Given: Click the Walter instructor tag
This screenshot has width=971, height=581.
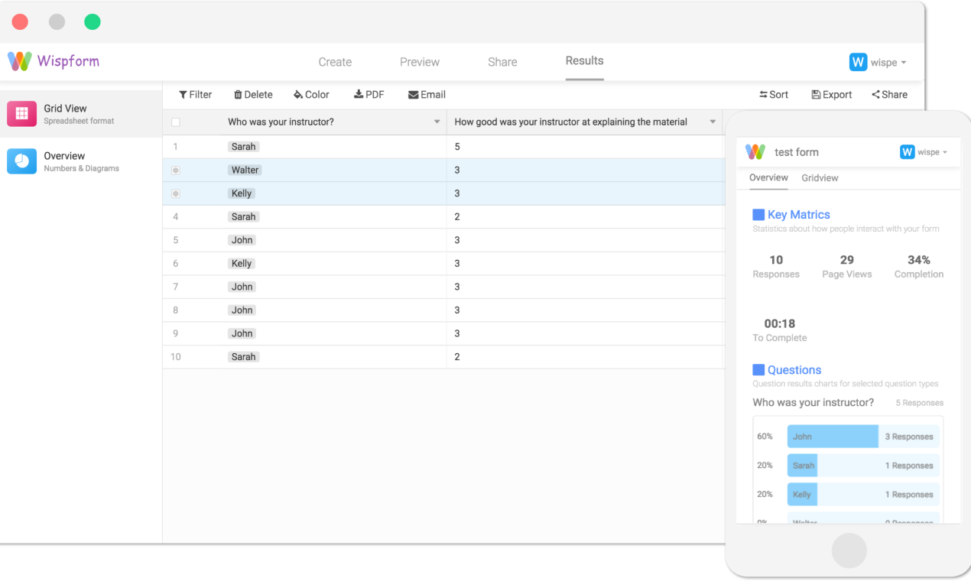Looking at the screenshot, I should [x=245, y=170].
